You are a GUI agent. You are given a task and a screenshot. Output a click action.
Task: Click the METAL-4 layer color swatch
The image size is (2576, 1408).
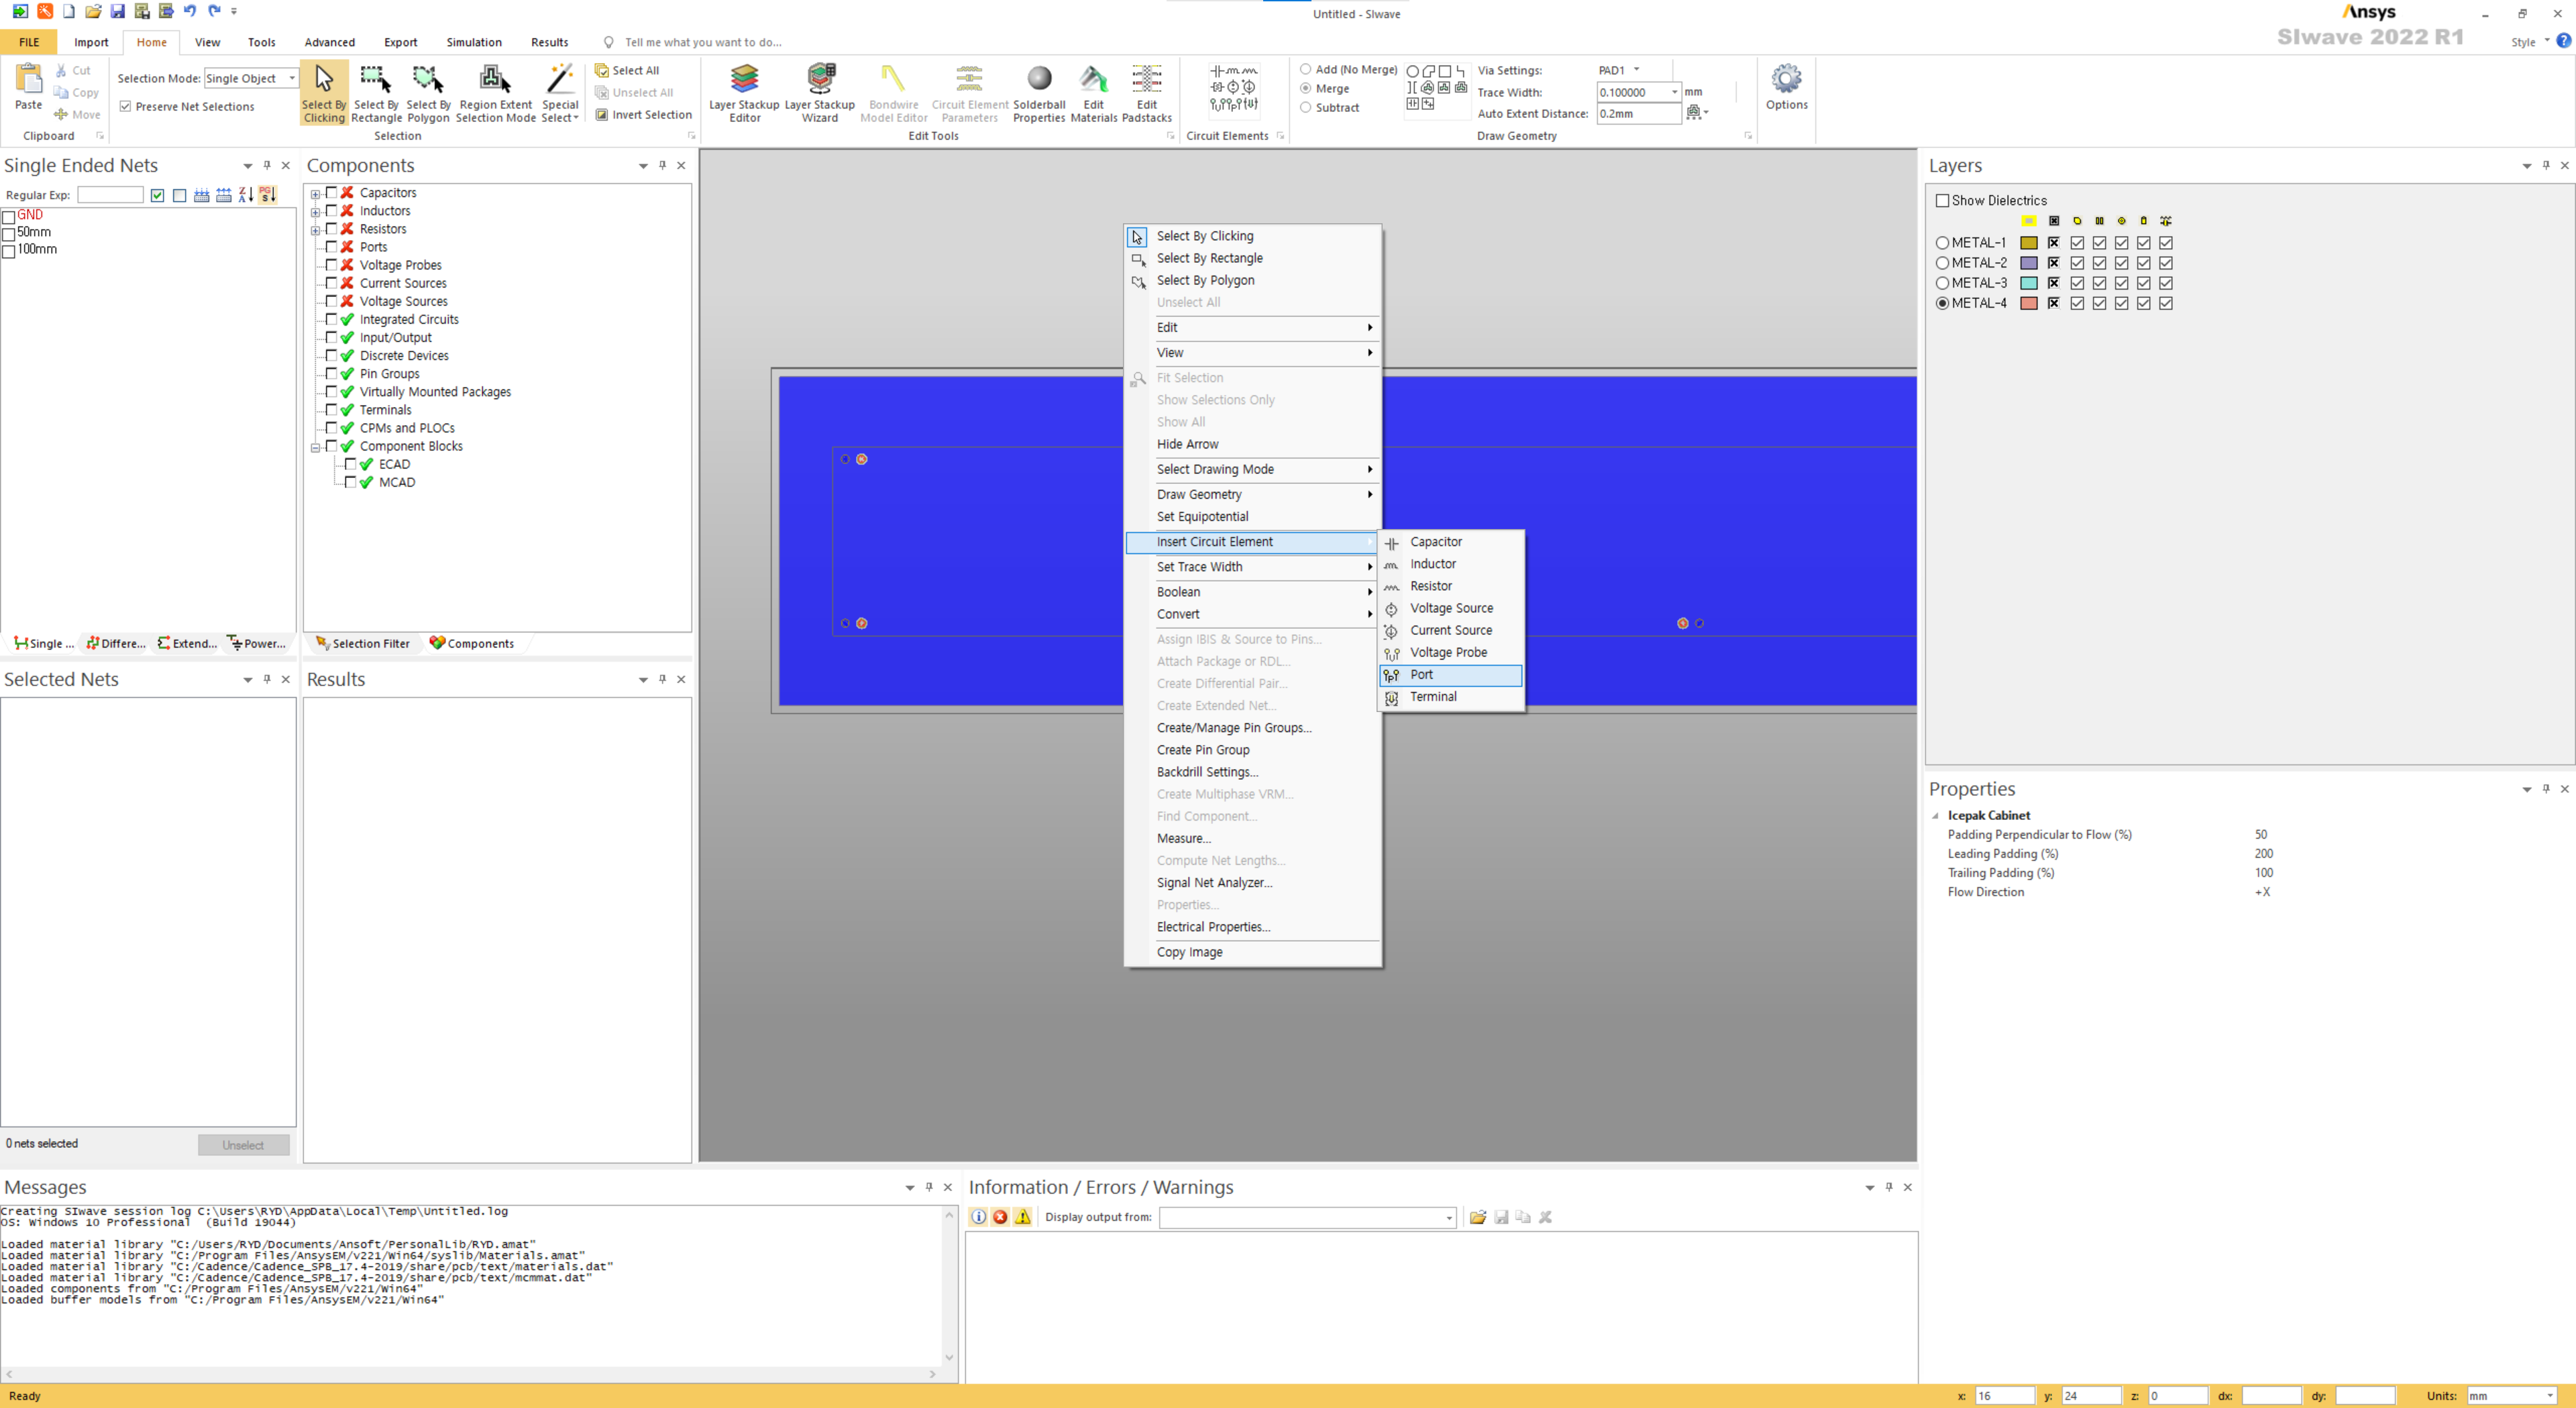pyautogui.click(x=2028, y=304)
